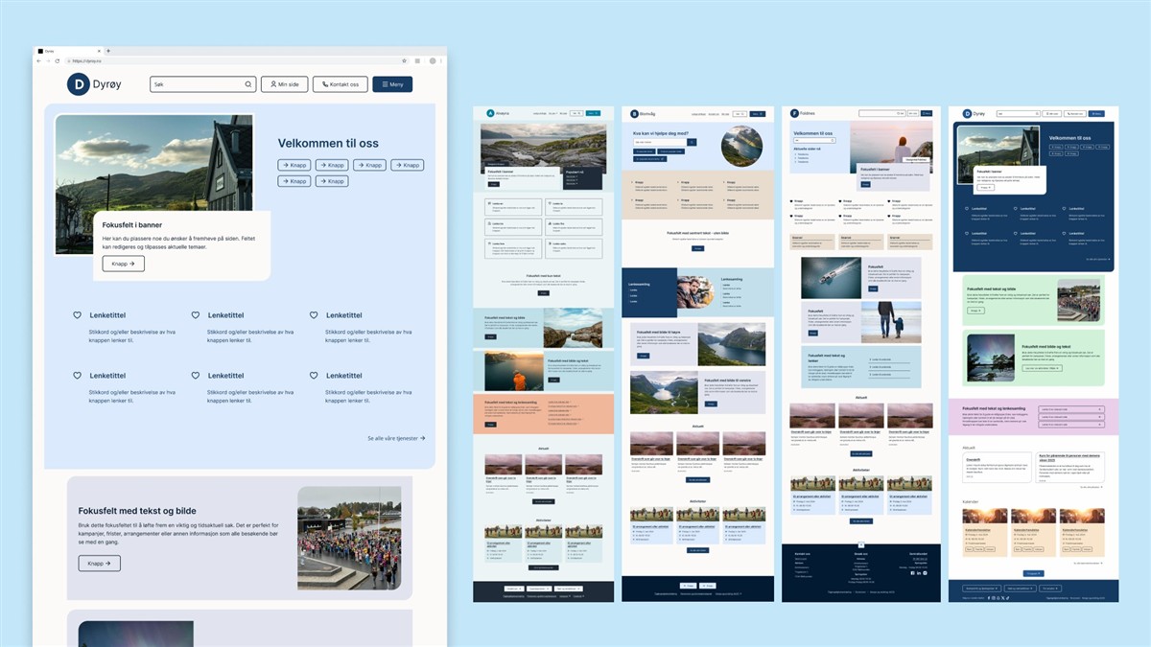Open the browser extensions icon next to the star

(x=418, y=61)
